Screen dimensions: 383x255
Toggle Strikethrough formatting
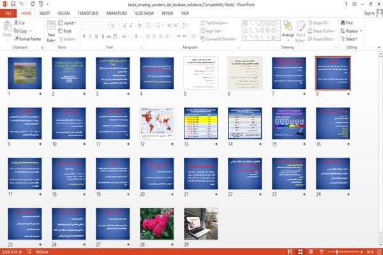[109, 36]
